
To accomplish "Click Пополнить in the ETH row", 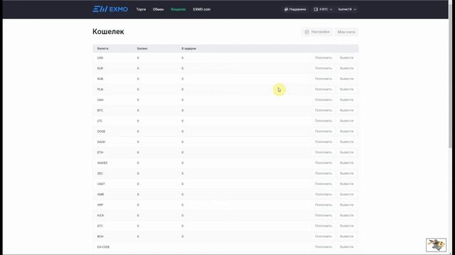I will (323, 152).
